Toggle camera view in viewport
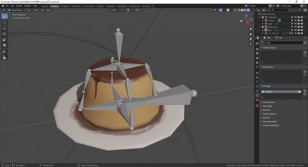The image size is (308, 167). [x=251, y=39]
